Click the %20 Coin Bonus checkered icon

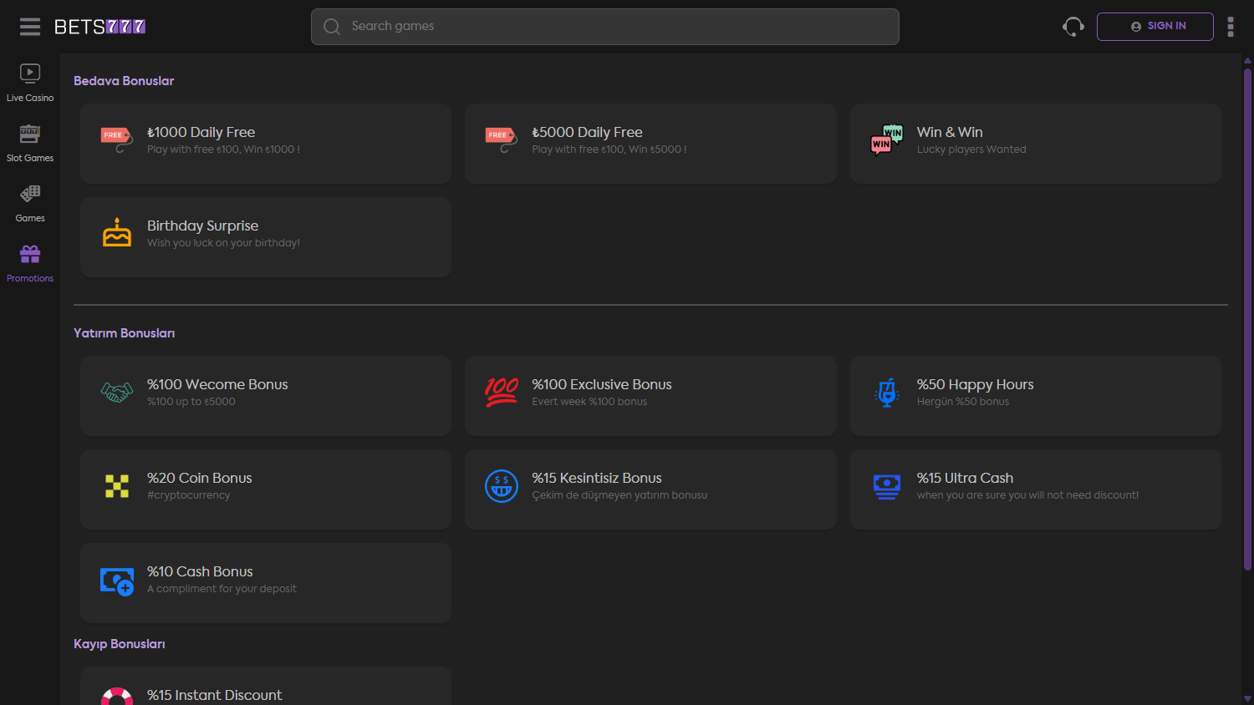pyautogui.click(x=117, y=485)
